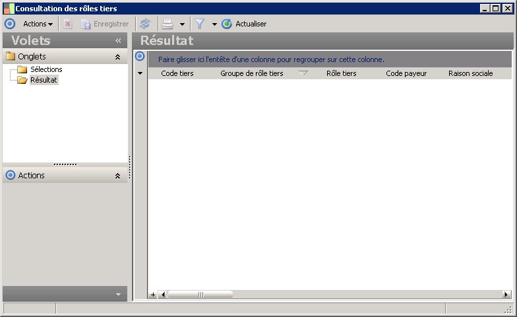Image resolution: width=517 pixels, height=317 pixels.
Task: Select the Sélections tree item
Action: (46, 69)
